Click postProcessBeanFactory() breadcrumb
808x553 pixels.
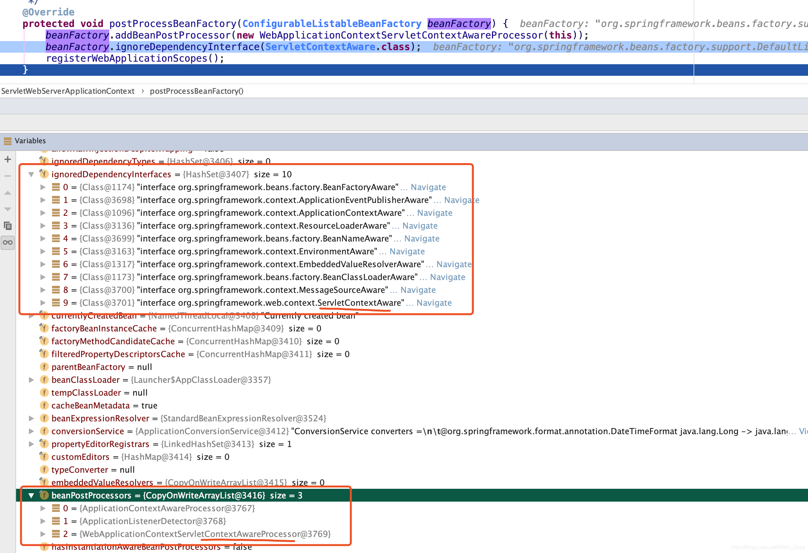click(x=197, y=91)
